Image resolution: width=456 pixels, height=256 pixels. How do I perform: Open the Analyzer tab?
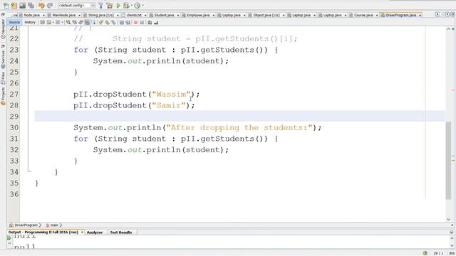pyautogui.click(x=95, y=233)
